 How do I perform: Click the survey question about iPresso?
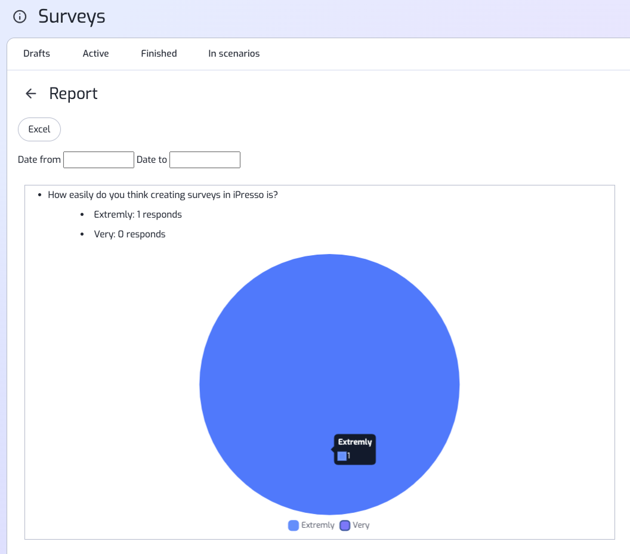163,195
